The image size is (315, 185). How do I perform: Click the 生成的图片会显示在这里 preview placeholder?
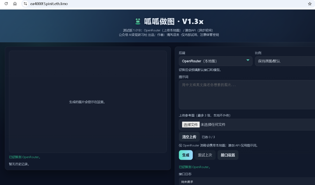[x=87, y=102]
